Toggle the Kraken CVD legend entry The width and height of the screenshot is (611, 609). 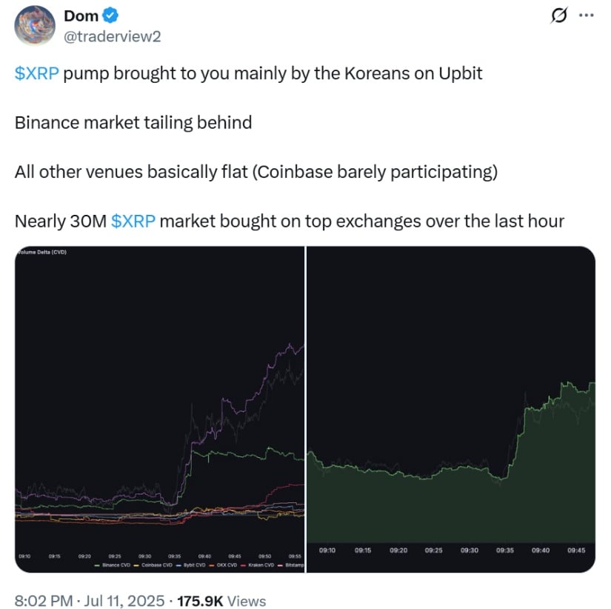(x=258, y=565)
